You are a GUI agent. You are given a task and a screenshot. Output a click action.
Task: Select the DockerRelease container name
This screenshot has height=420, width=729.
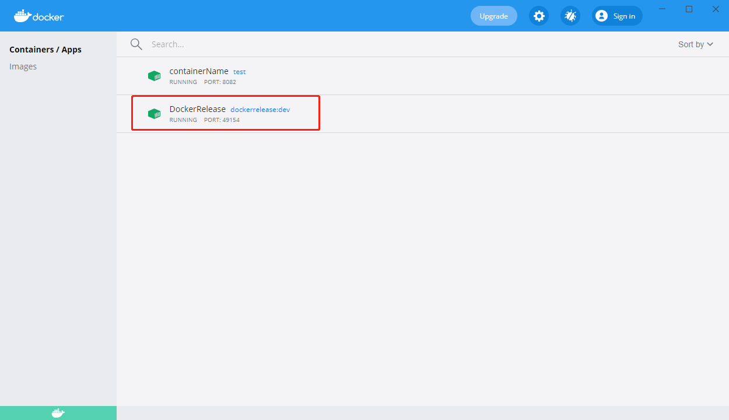(x=197, y=109)
